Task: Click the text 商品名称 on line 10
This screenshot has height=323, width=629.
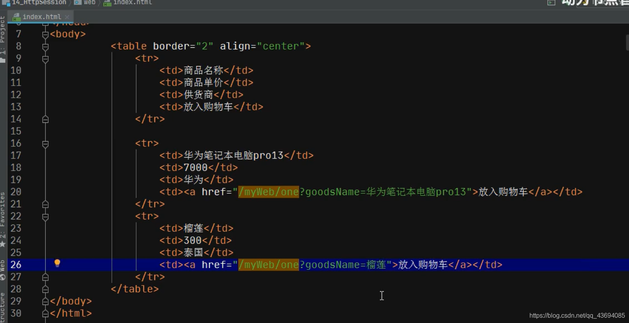Action: click(x=204, y=70)
